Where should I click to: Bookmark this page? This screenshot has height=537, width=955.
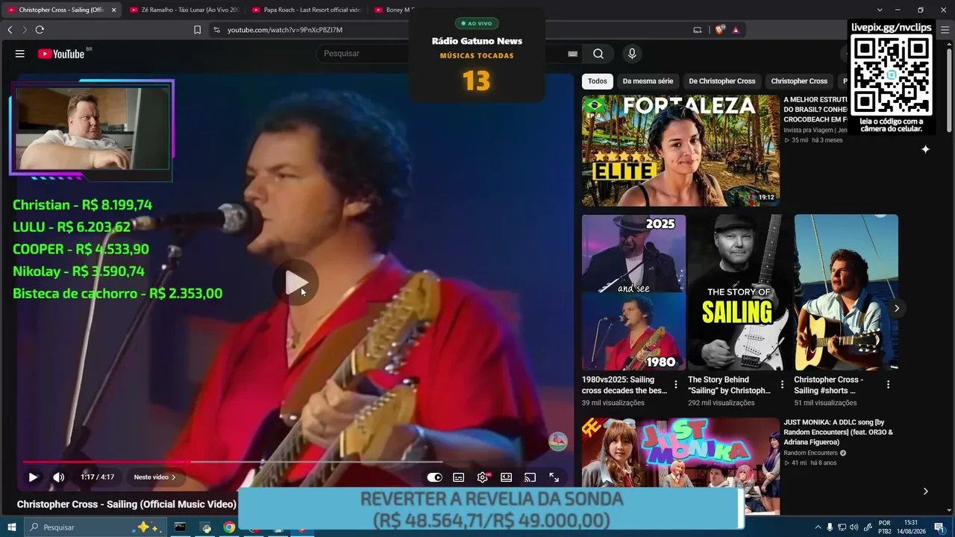197,30
